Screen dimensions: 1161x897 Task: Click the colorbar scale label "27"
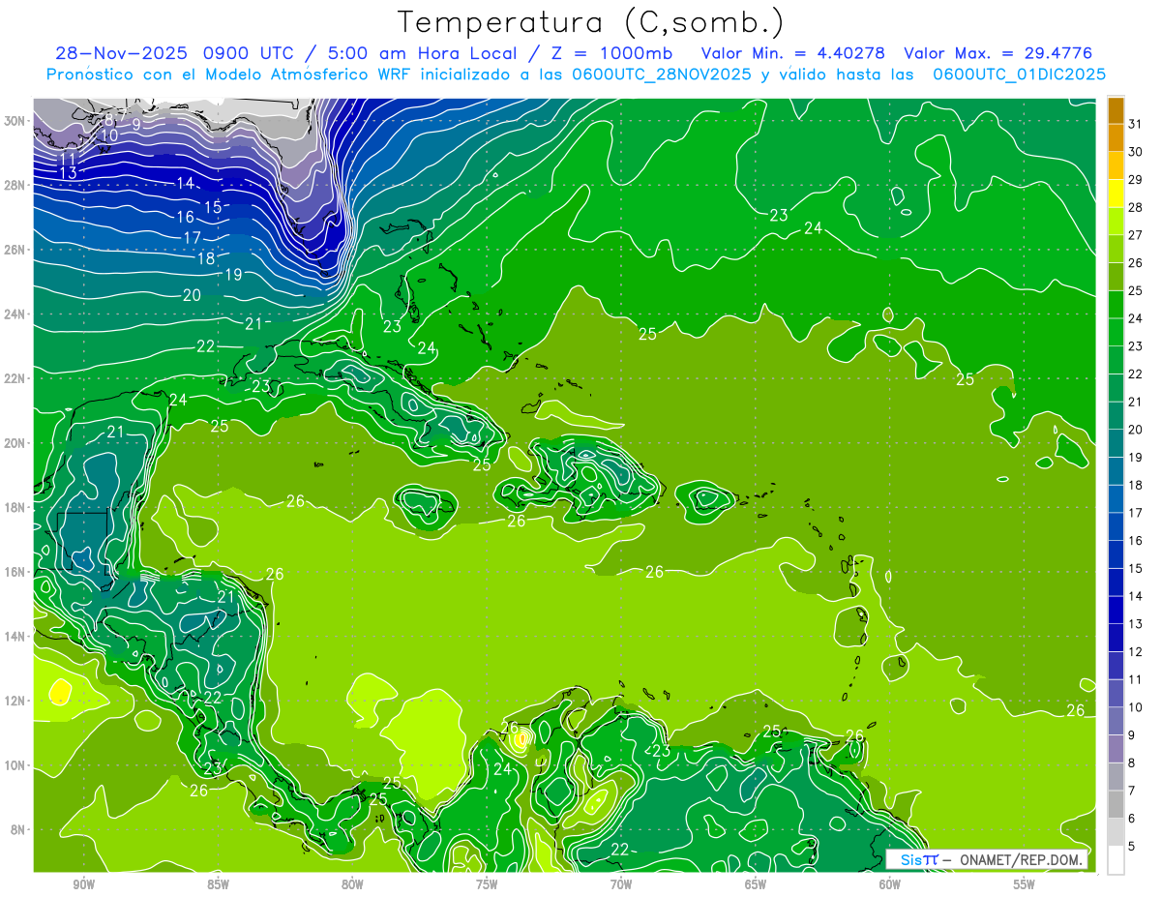pos(1135,235)
